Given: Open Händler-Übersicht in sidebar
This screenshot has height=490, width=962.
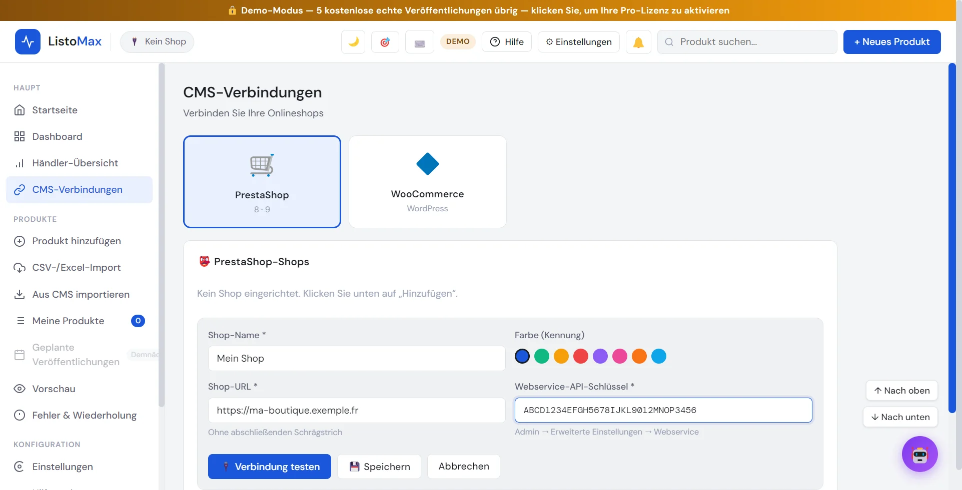Looking at the screenshot, I should coord(79,163).
